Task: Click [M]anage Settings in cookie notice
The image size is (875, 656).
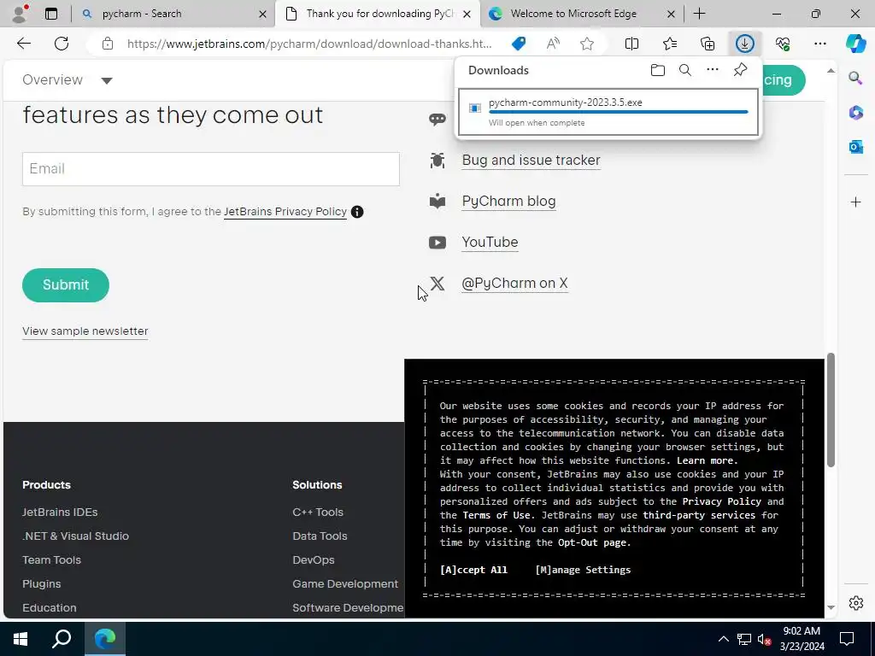Action: point(583,570)
